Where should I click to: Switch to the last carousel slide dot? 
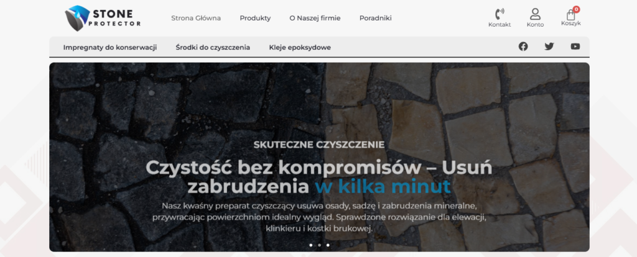[x=328, y=245]
